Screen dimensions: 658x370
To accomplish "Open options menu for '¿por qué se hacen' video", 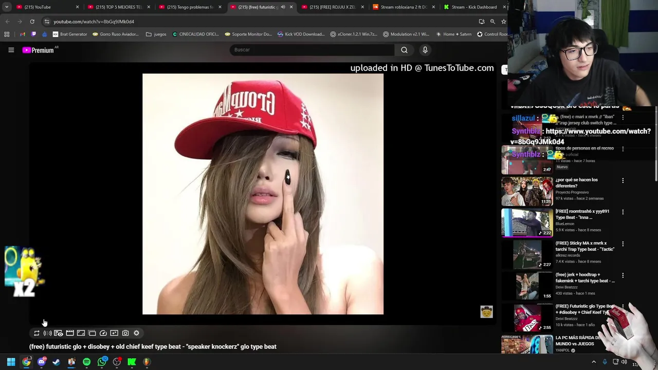I will 623,180.
